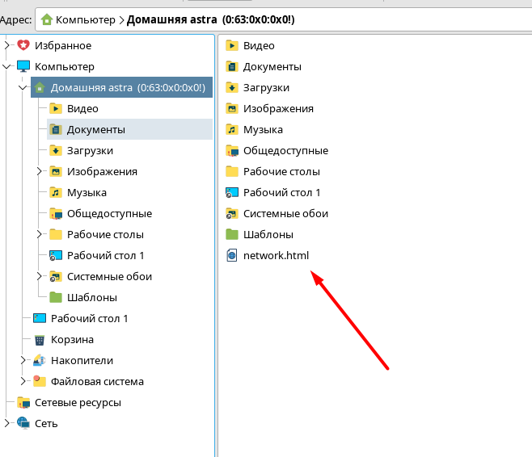Screen dimensions: 532x457
Task: Click the Изображения folder icon in file pane
Action: tap(232, 108)
